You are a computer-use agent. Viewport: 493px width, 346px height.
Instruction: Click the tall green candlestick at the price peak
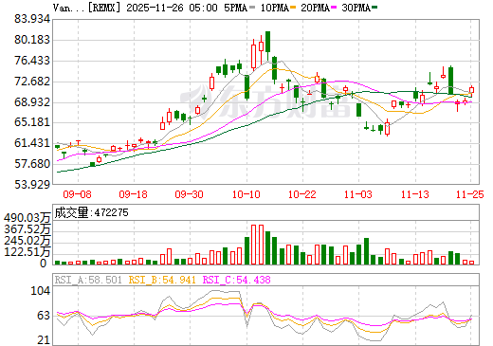point(267,43)
